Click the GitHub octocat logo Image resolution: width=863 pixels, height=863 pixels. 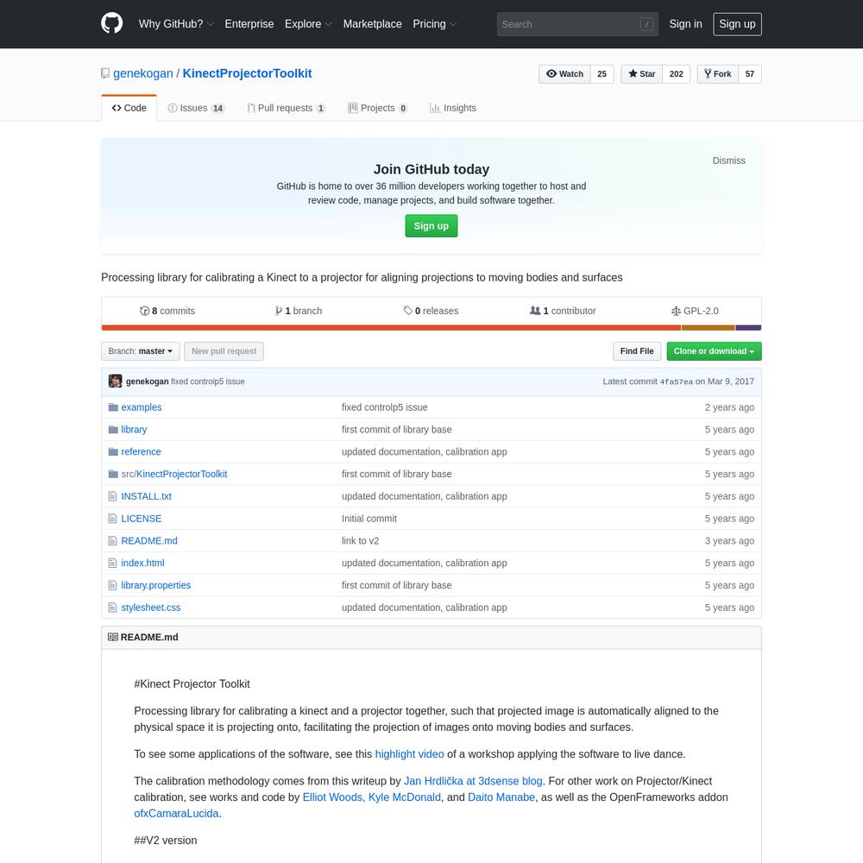(x=111, y=23)
